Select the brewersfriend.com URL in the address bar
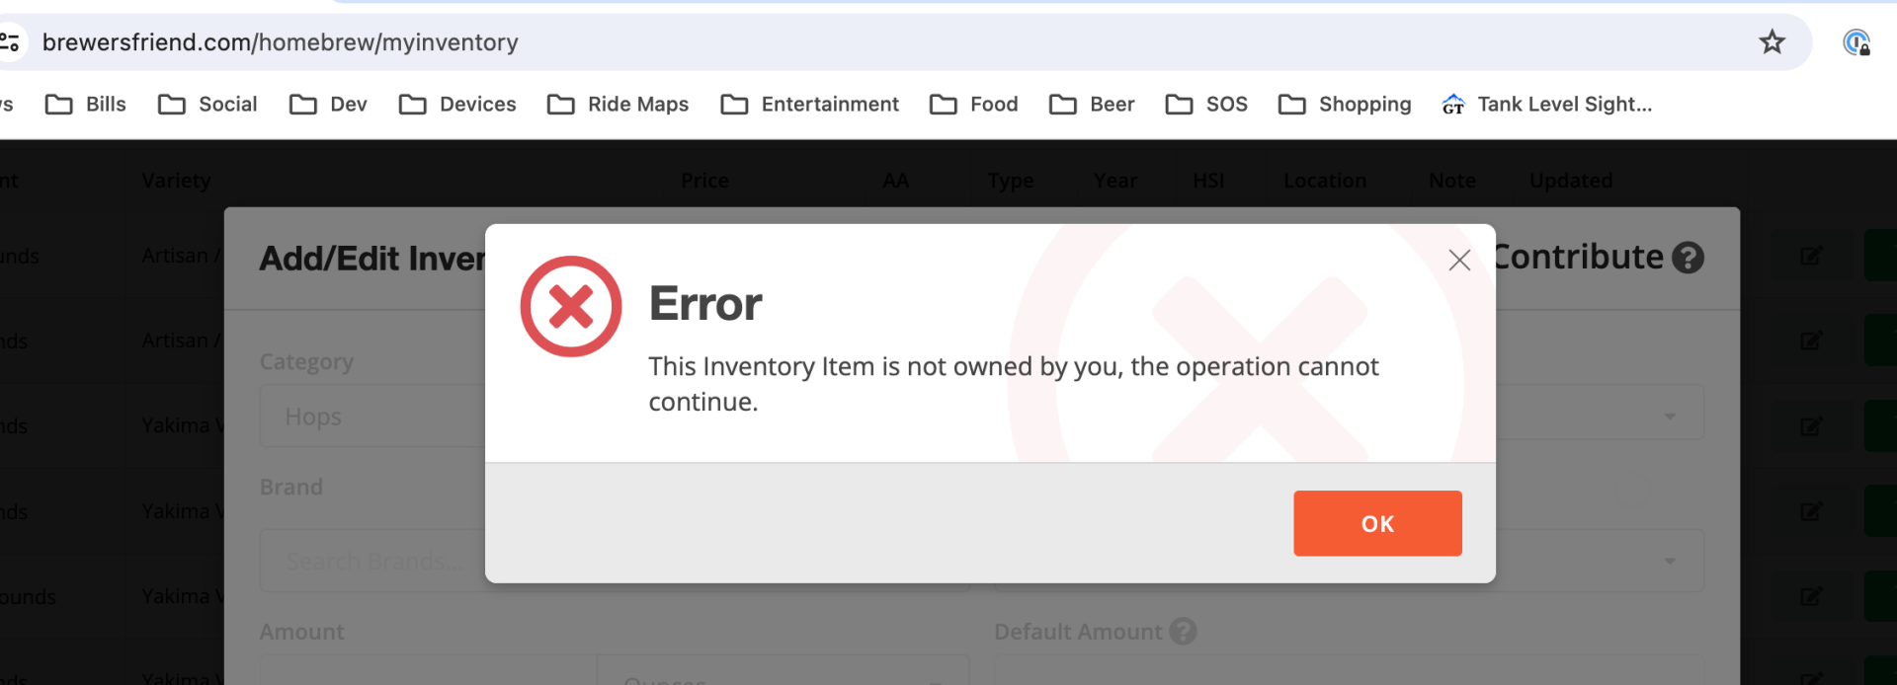Viewport: 1897px width, 685px height. pos(280,42)
